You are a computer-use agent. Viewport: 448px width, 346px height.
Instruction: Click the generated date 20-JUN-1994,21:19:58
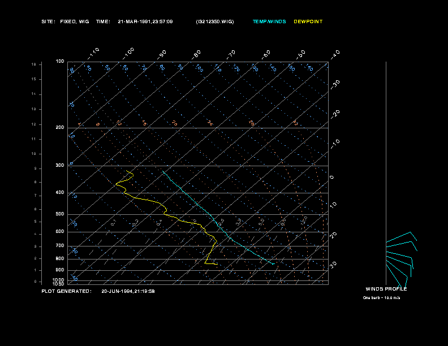click(x=128, y=291)
